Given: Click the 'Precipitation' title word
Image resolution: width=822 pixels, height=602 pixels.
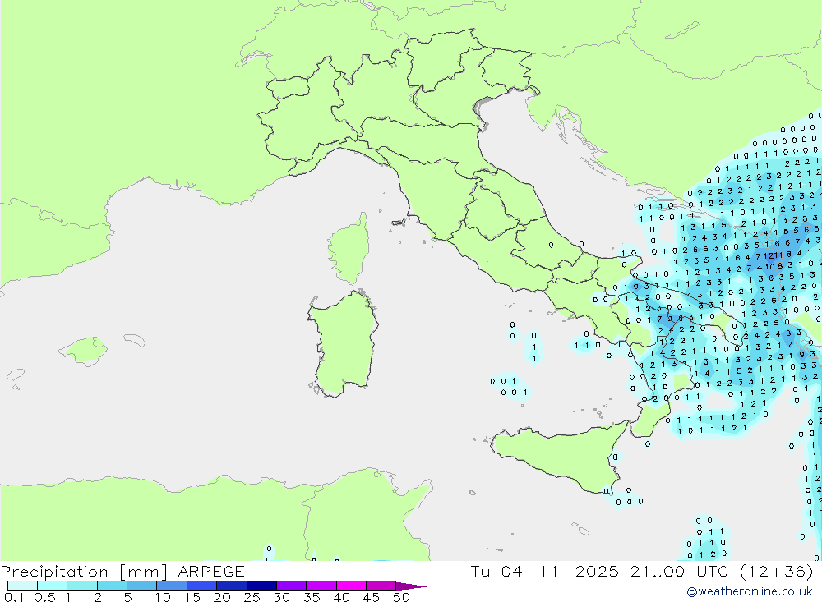Looking at the screenshot, I should [x=54, y=572].
